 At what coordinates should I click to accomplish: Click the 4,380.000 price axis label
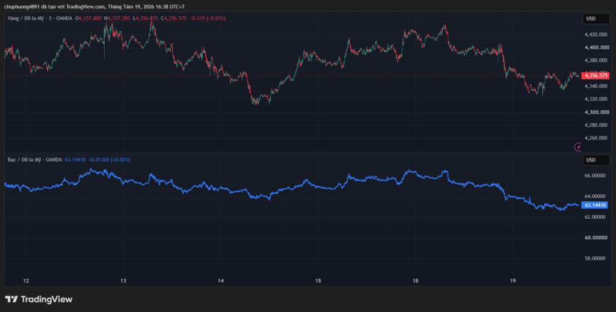(595, 61)
